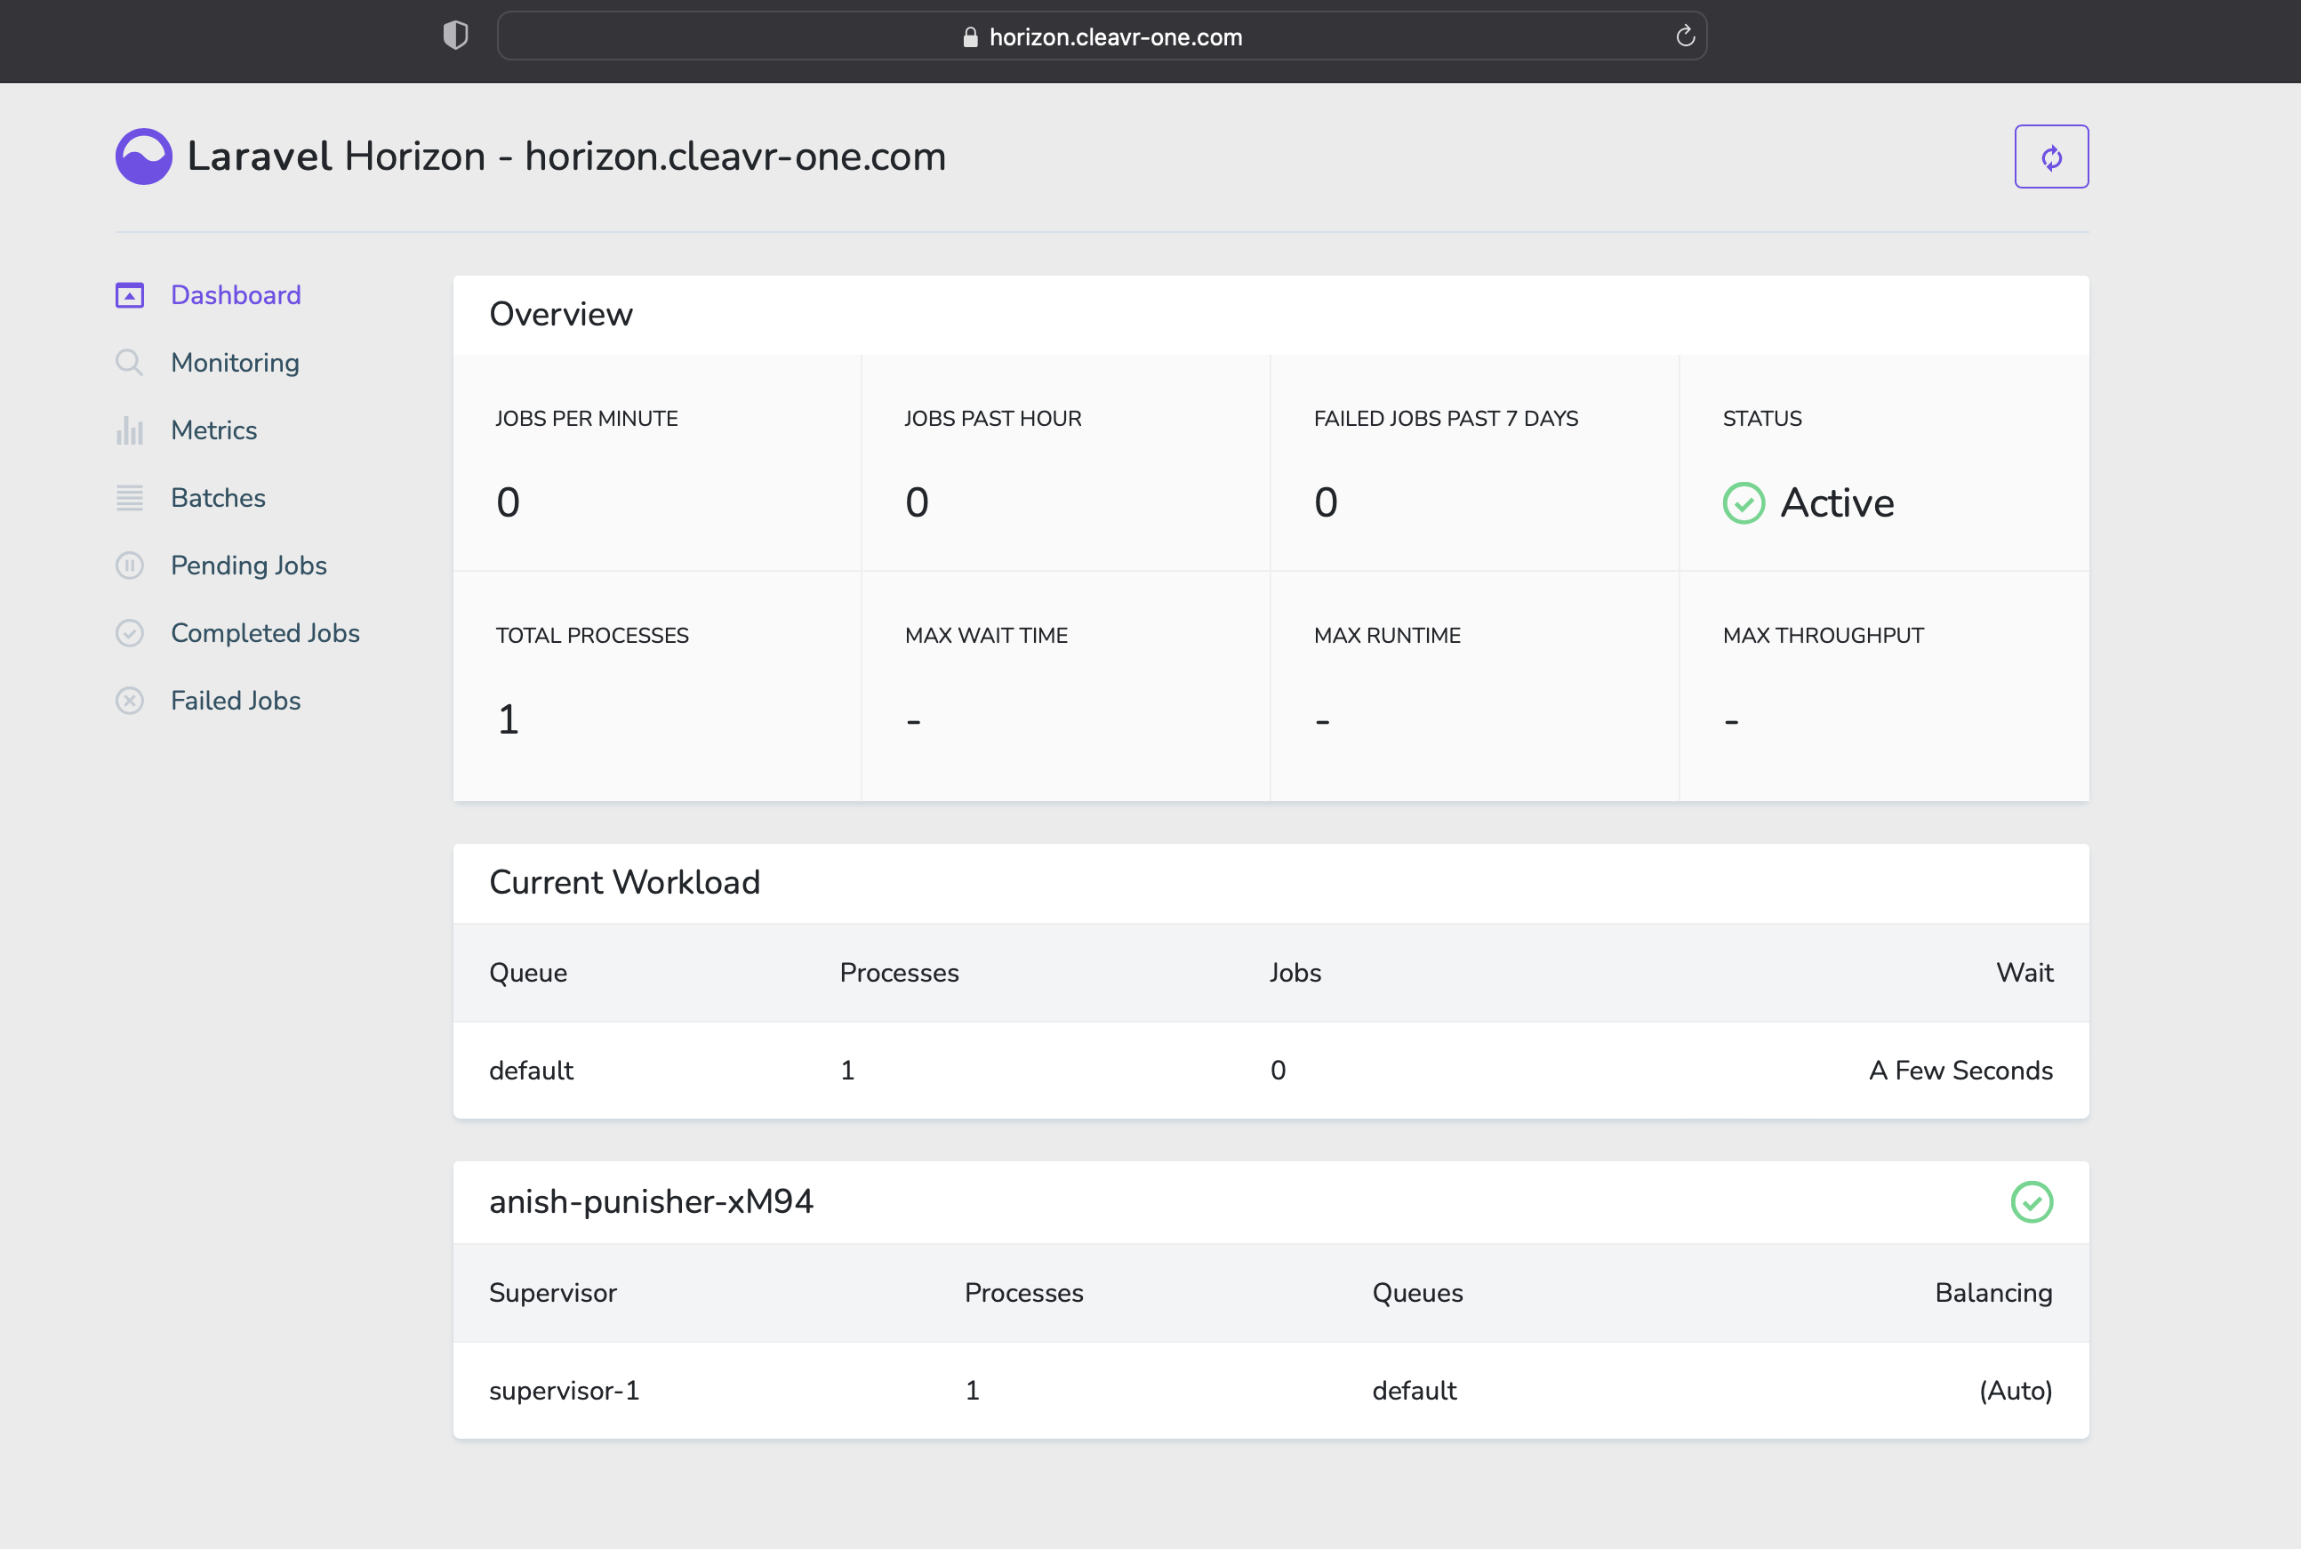The image size is (2301, 1549).
Task: Click the Active status green checkmark
Action: tap(1743, 503)
